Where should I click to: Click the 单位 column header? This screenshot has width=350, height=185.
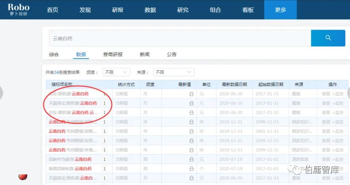click(206, 85)
